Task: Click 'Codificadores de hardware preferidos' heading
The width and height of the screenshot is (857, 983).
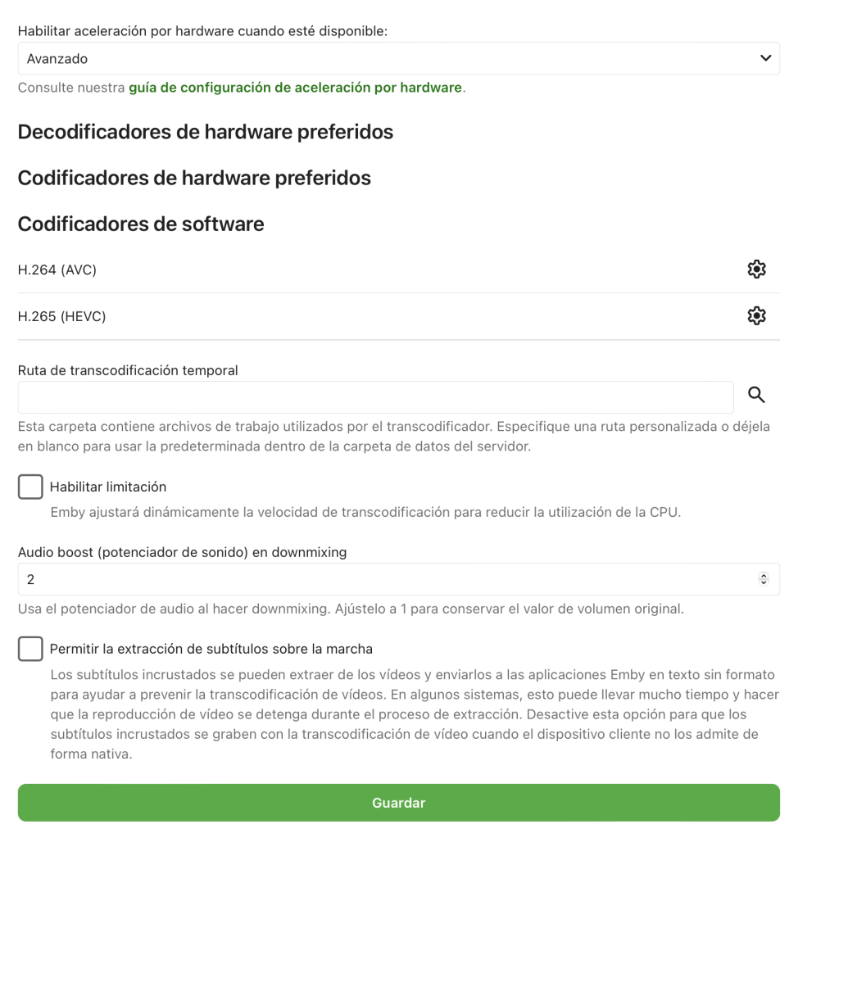Action: pos(194,178)
